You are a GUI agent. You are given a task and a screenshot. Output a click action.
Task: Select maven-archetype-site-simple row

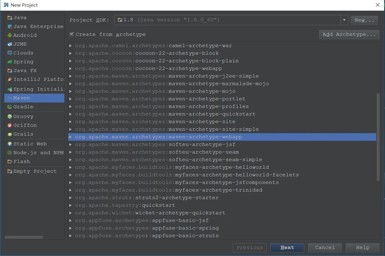(x=222, y=129)
